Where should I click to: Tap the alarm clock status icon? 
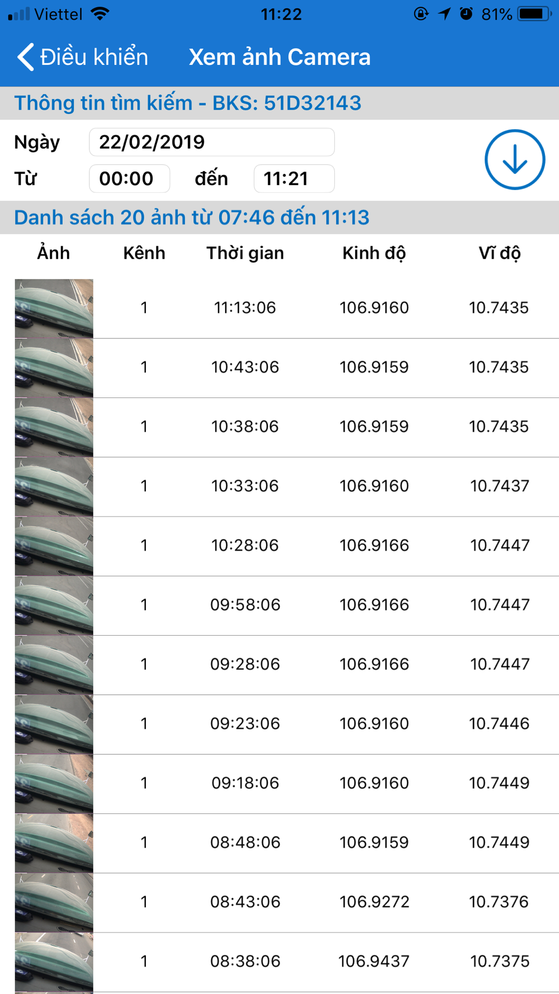click(466, 14)
